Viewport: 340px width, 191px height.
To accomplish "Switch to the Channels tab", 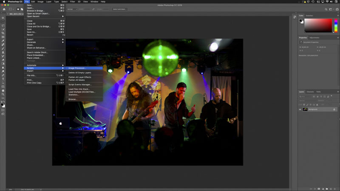I will [x=310, y=92].
